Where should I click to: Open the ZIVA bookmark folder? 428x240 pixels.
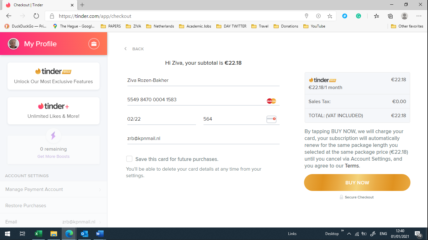pyautogui.click(x=134, y=26)
